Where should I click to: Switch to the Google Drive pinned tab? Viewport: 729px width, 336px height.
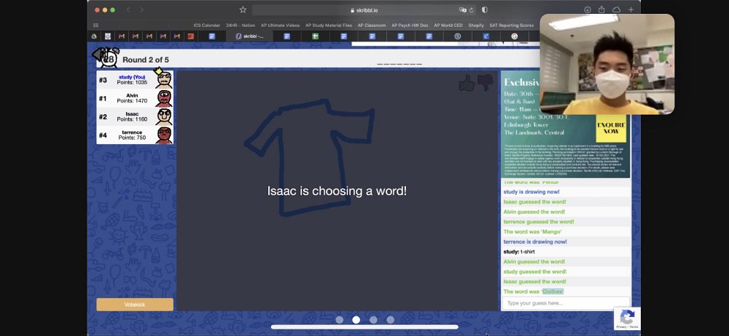pos(94,36)
